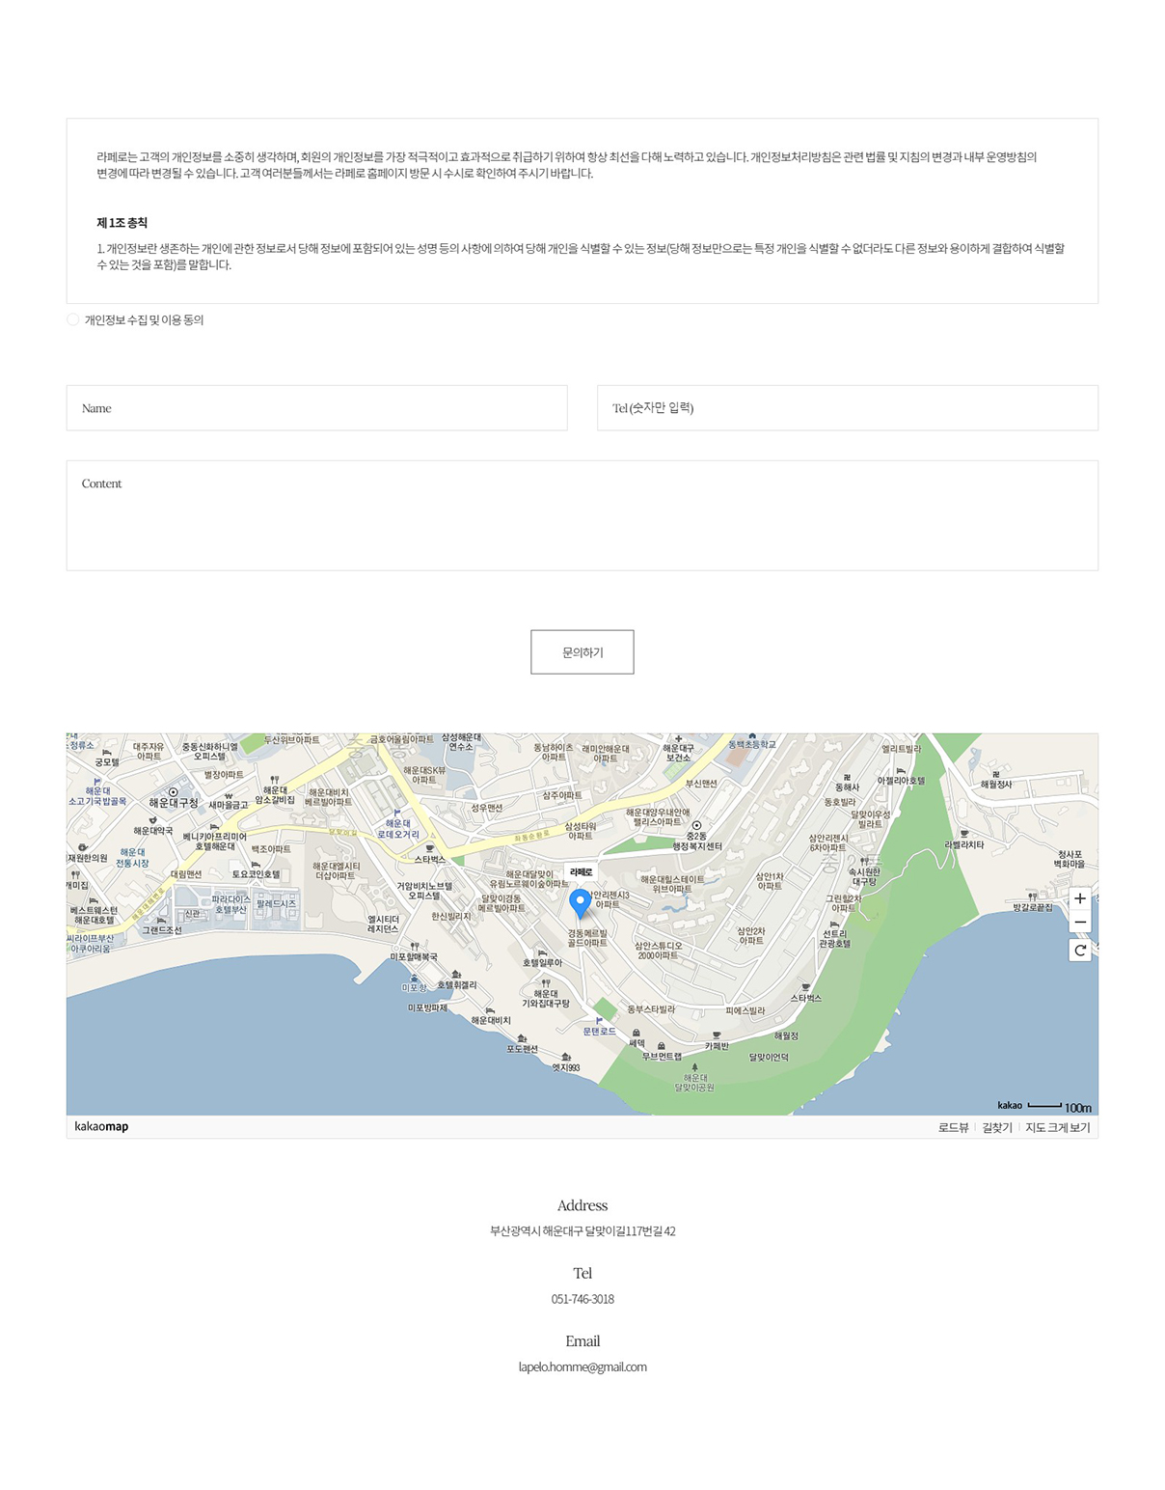1165x1490 pixels.
Task: Click the 해운대 달맞이공원 tree icon
Action: [x=694, y=1067]
